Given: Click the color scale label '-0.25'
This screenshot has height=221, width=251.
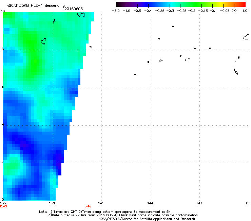Looking at the screenshot, I should (x=181, y=11).
